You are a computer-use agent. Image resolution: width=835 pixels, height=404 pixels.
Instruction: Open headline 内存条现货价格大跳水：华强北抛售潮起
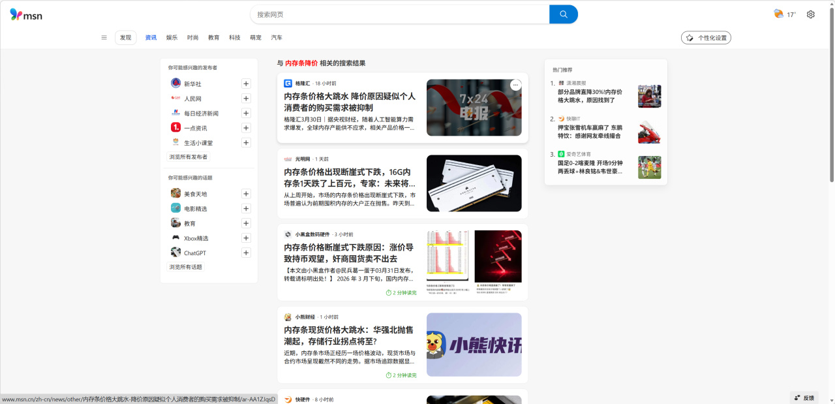(348, 335)
